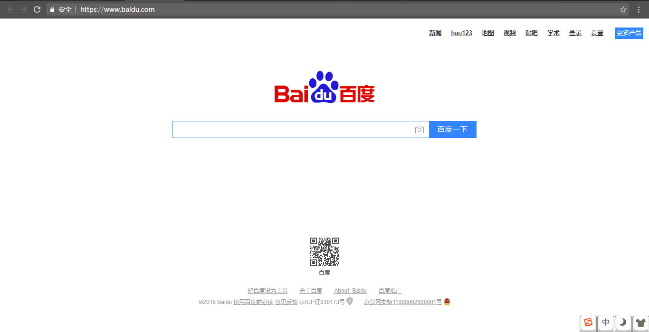
Task: Click the browser back arrow
Action: (x=10, y=9)
